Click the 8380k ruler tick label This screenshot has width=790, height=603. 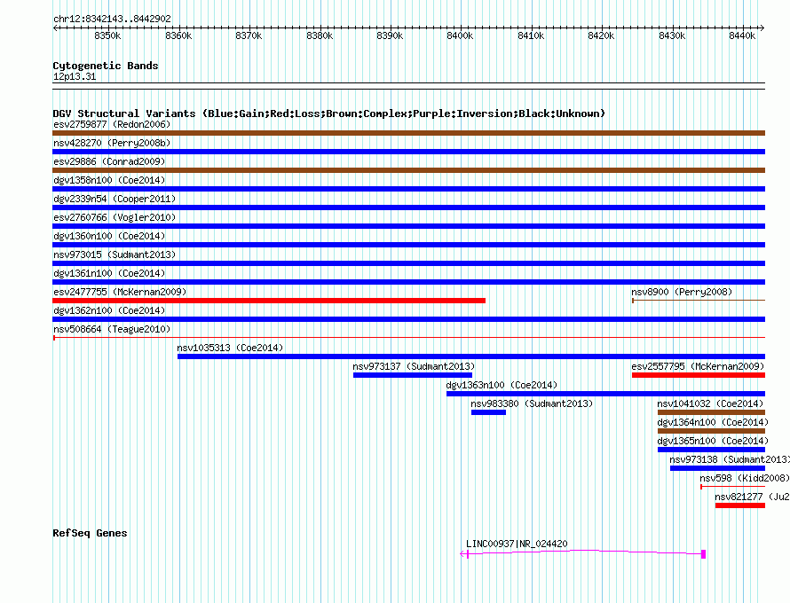click(x=320, y=35)
